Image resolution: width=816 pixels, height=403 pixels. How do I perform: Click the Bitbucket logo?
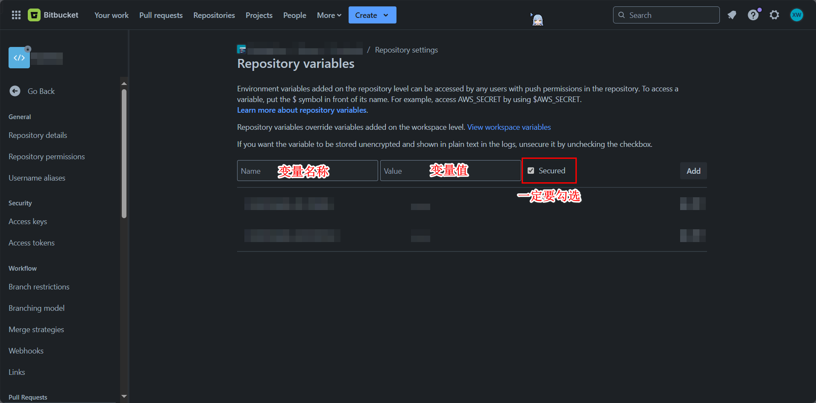pos(34,15)
